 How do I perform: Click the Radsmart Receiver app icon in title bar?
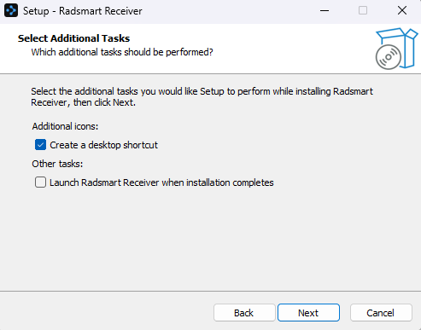(x=11, y=11)
